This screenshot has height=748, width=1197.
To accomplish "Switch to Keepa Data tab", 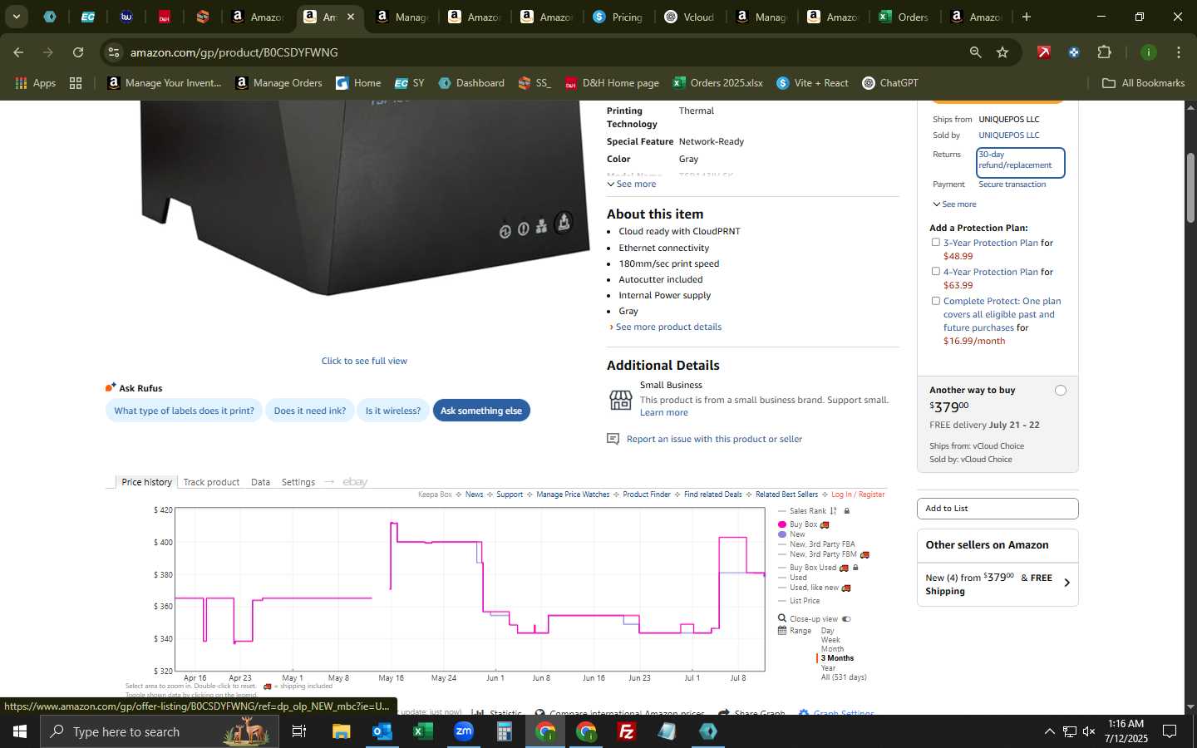I will (x=260, y=482).
